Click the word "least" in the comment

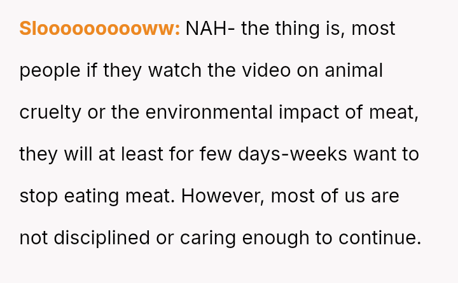tap(134, 154)
